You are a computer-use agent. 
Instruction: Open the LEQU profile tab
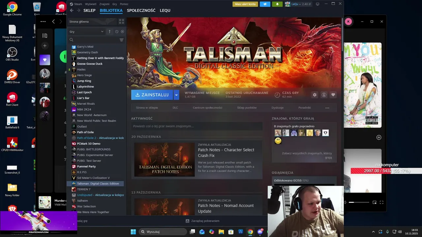pos(165,11)
